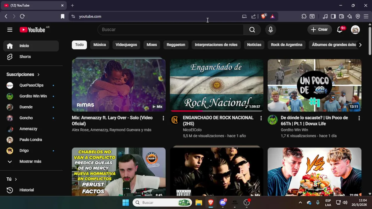Open a new browser tab with plus
This screenshot has width=372, height=209.
[x=72, y=6]
